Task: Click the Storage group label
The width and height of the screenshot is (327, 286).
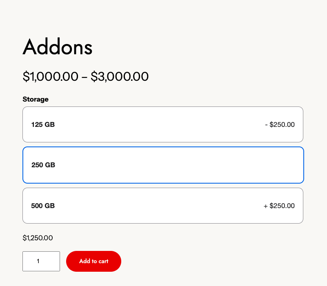Action: (36, 99)
